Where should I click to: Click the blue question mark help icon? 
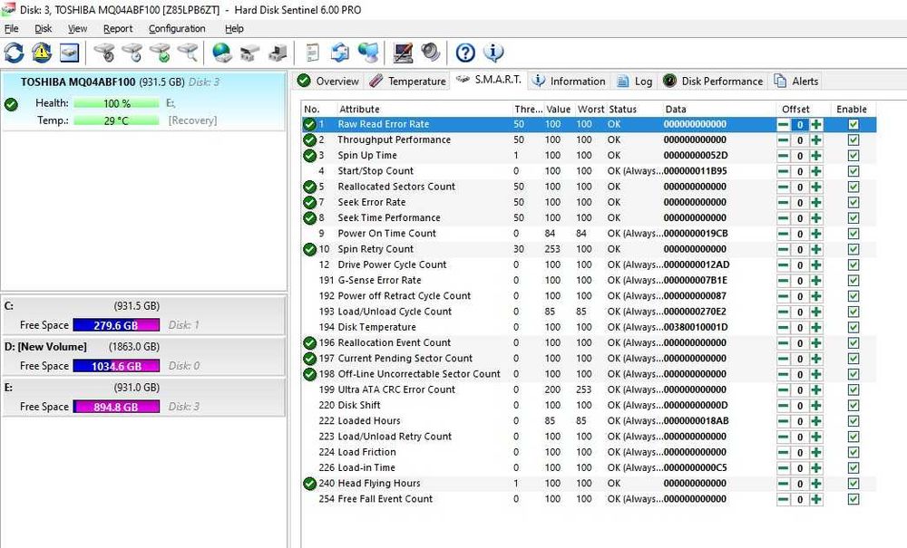tap(465, 53)
